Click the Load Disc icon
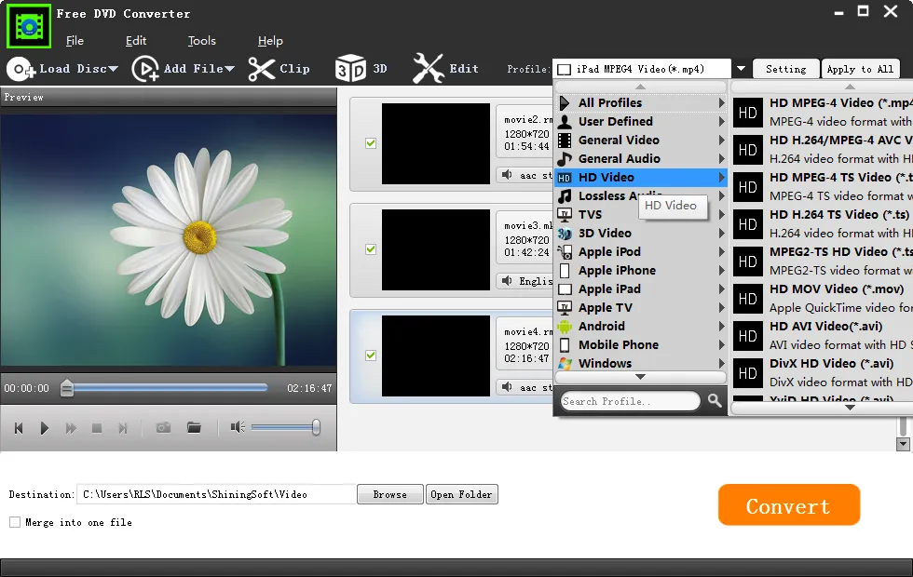Image resolution: width=913 pixels, height=577 pixels. (20, 69)
